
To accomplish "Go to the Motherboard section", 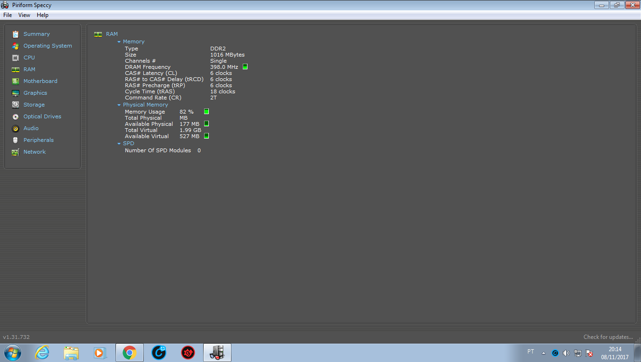I will click(41, 81).
